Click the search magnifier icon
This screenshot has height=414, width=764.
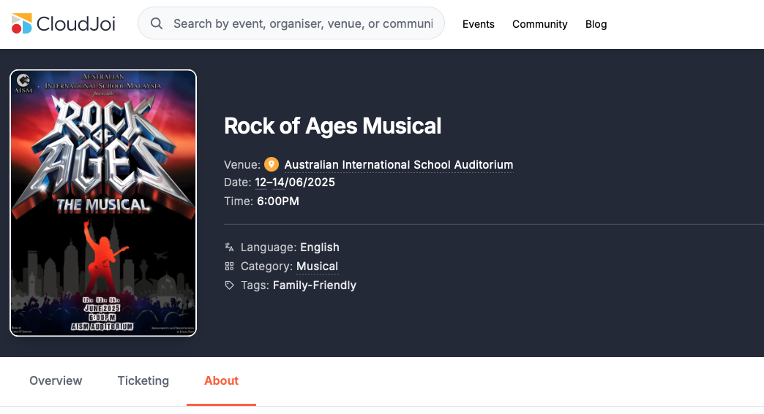tap(157, 23)
